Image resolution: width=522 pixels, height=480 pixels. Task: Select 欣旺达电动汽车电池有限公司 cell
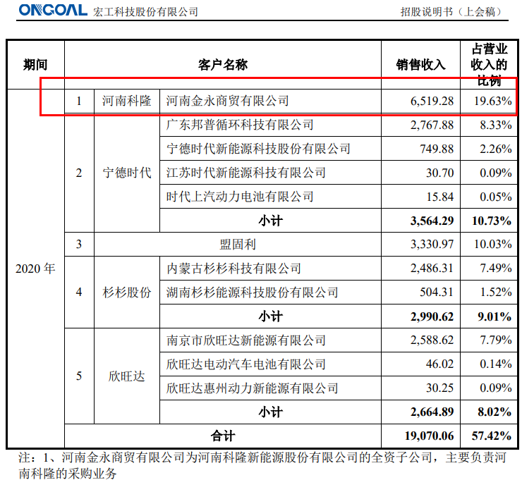pos(270,364)
